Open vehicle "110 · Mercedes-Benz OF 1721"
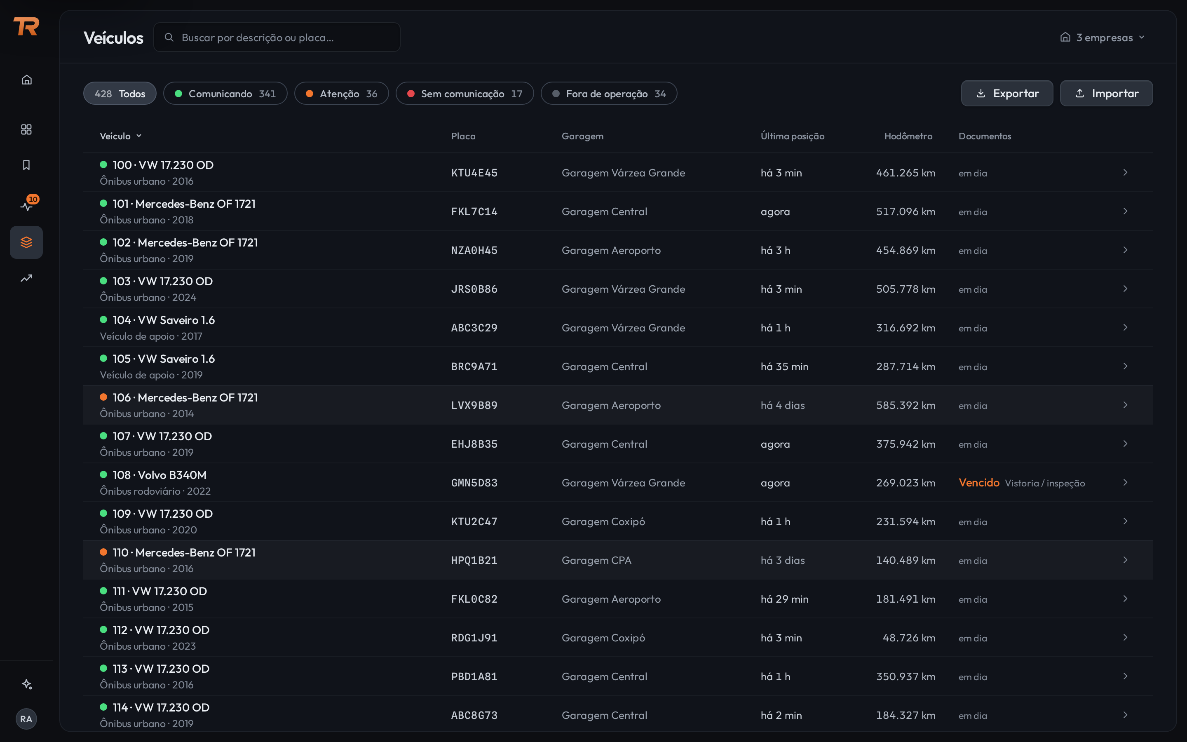This screenshot has width=1187, height=742. point(184,552)
